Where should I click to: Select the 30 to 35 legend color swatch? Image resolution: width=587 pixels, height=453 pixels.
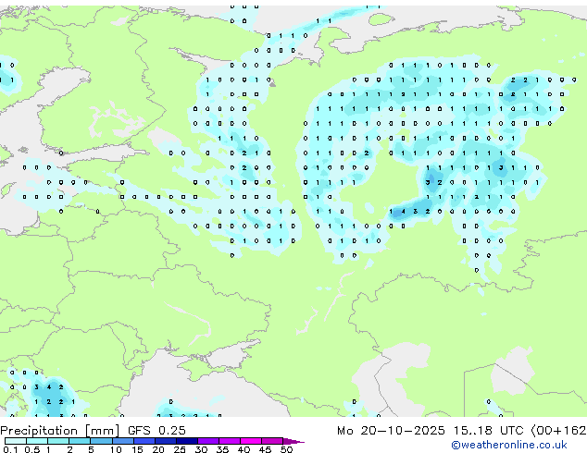click(x=208, y=441)
